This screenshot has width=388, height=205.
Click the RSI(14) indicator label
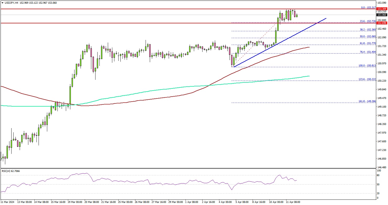coord(11,171)
